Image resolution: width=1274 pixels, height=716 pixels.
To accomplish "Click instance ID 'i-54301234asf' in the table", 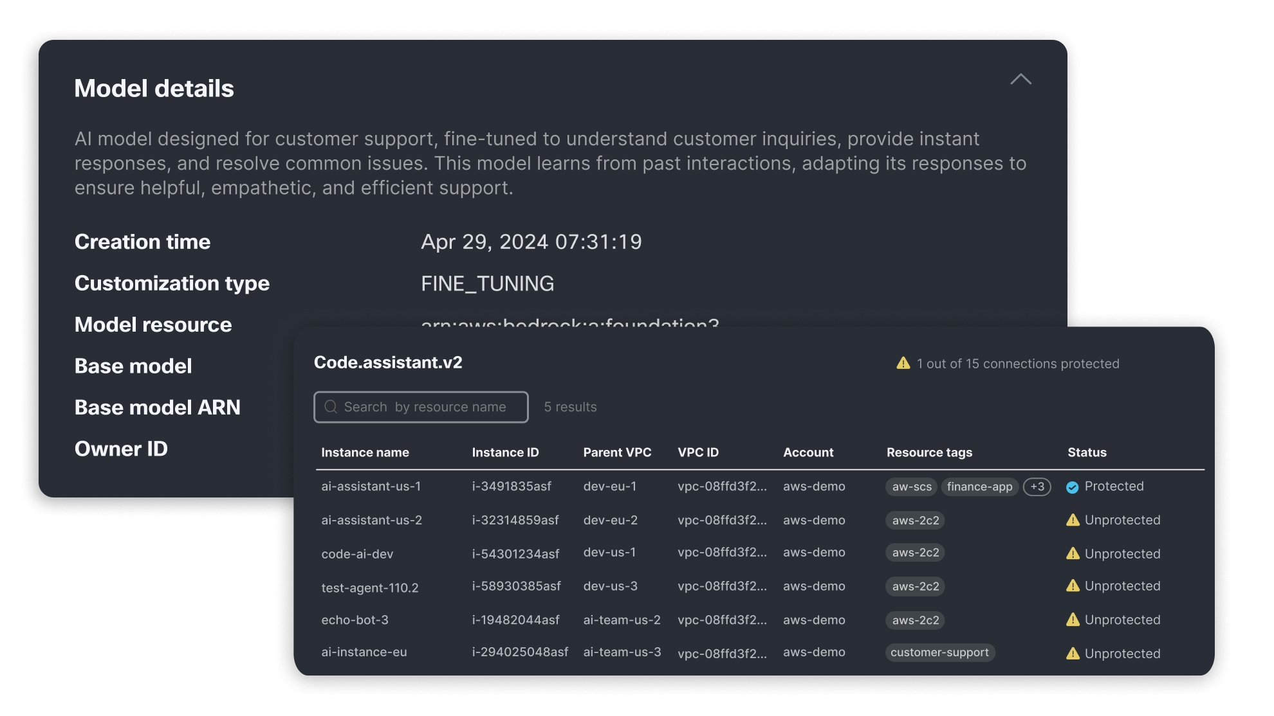I will [514, 553].
